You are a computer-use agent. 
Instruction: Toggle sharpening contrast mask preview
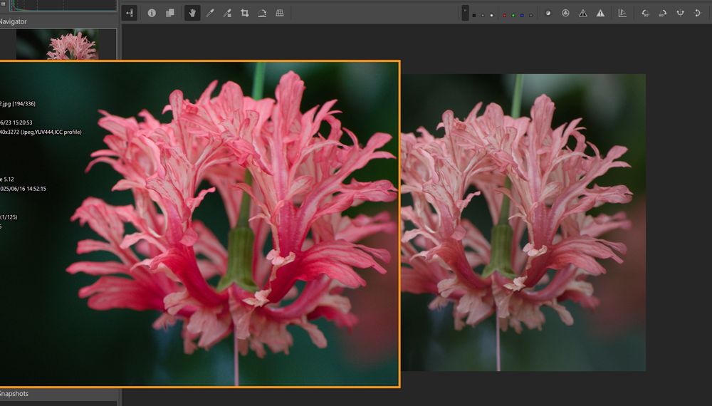point(565,13)
